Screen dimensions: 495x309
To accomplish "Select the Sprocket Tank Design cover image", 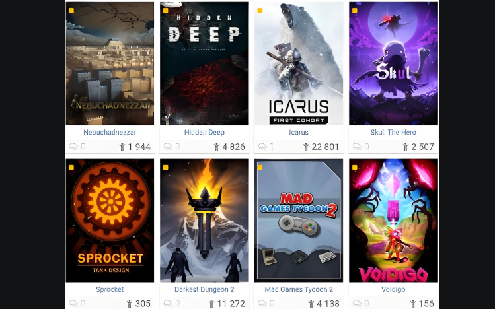I will (x=110, y=221).
